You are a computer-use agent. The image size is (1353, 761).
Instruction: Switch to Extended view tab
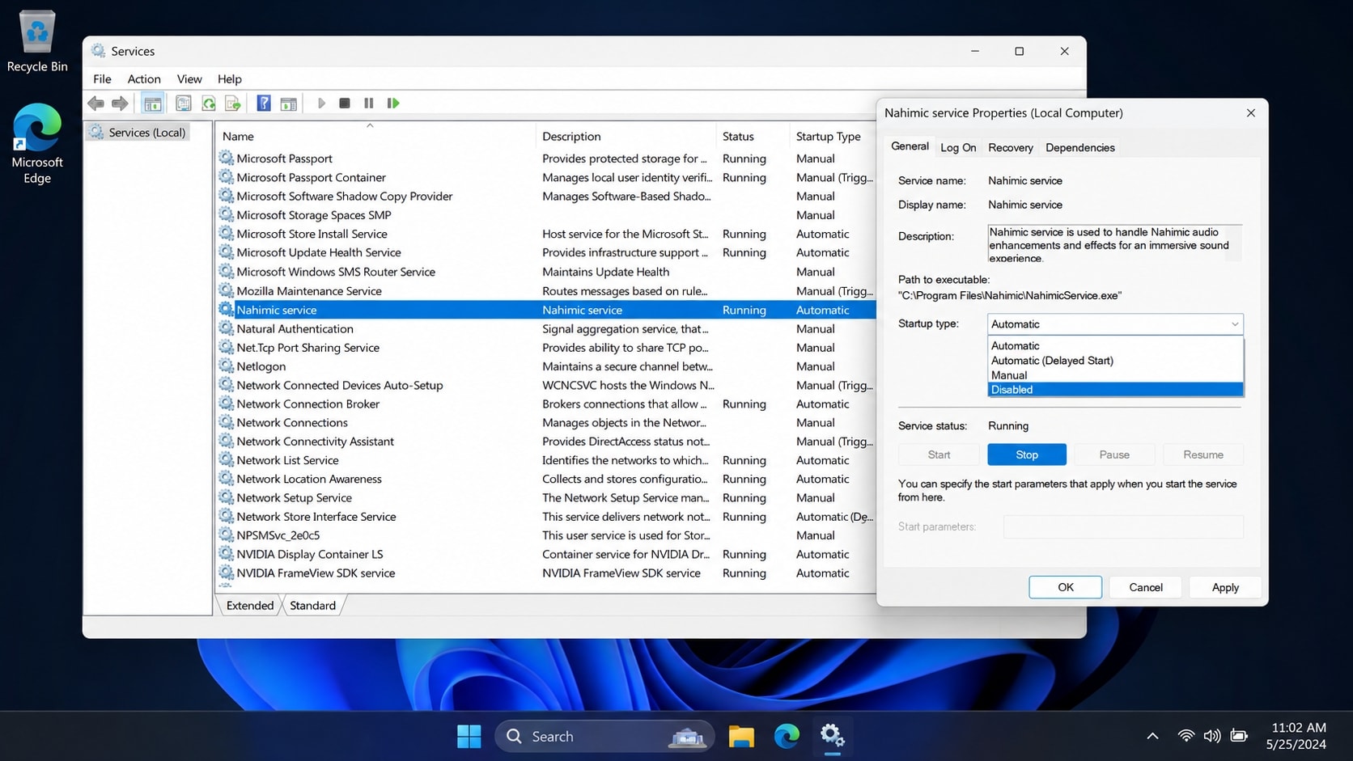(x=249, y=606)
